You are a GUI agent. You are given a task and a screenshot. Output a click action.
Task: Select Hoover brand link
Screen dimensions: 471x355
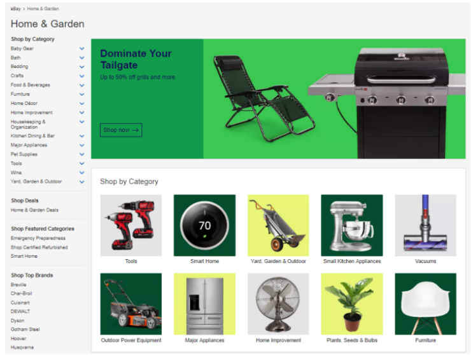(x=18, y=338)
